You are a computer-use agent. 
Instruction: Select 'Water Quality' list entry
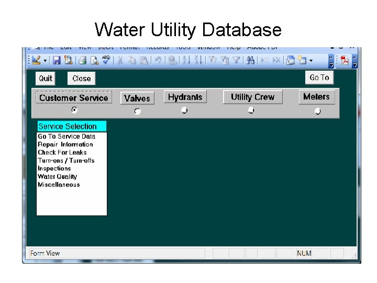coord(72,177)
